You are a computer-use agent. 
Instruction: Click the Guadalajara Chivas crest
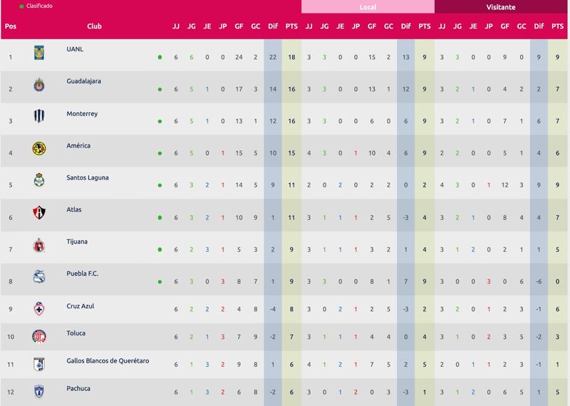[x=39, y=85]
